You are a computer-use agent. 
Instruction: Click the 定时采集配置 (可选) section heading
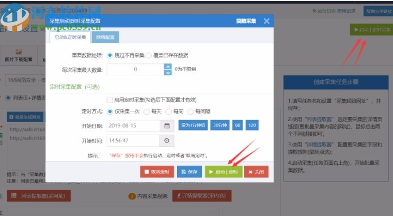point(75,87)
